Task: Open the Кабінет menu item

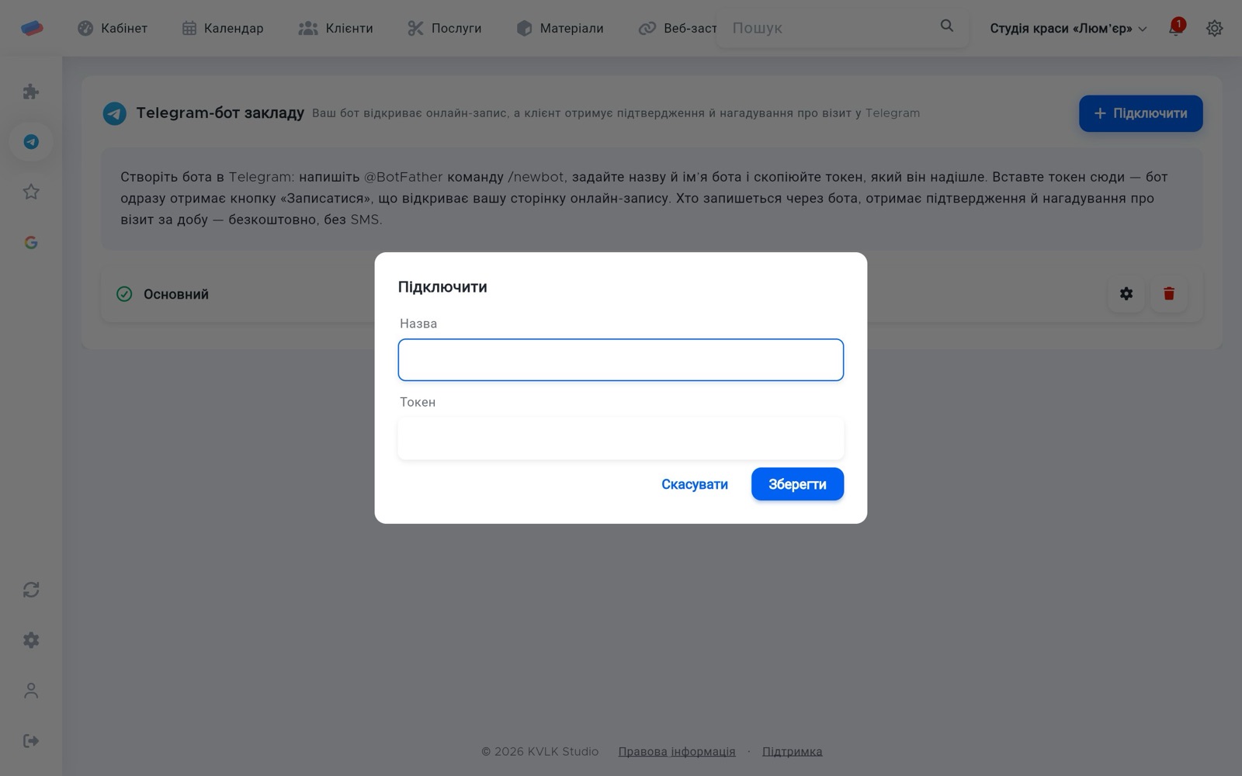Action: coord(113,28)
